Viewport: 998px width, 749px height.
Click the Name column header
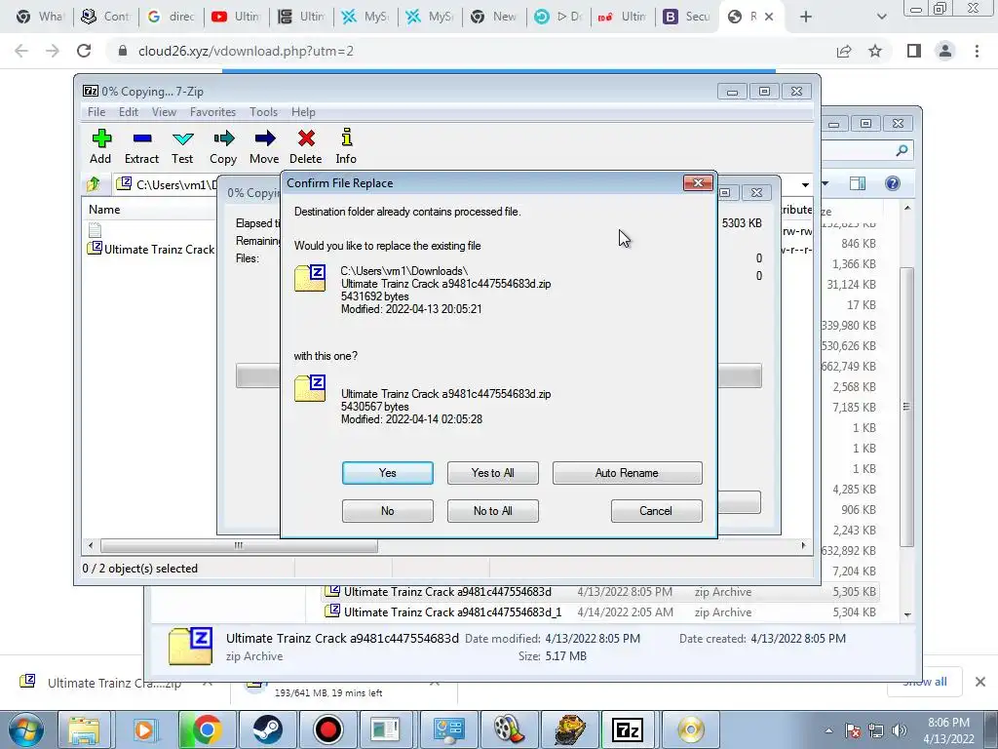pyautogui.click(x=104, y=210)
